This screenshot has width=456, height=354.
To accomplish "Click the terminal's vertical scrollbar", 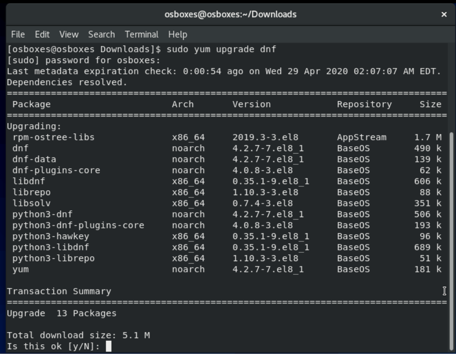I will [x=452, y=196].
